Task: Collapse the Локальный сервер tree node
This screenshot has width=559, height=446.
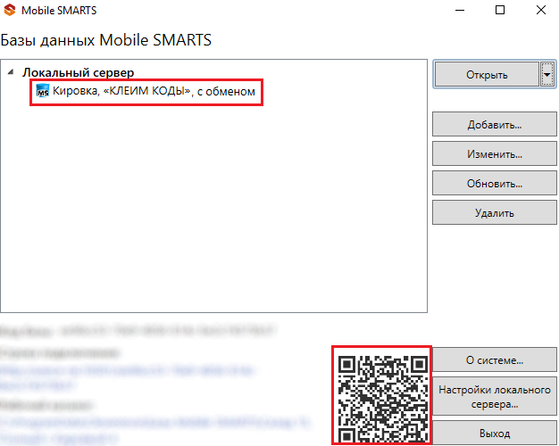Action: point(11,72)
